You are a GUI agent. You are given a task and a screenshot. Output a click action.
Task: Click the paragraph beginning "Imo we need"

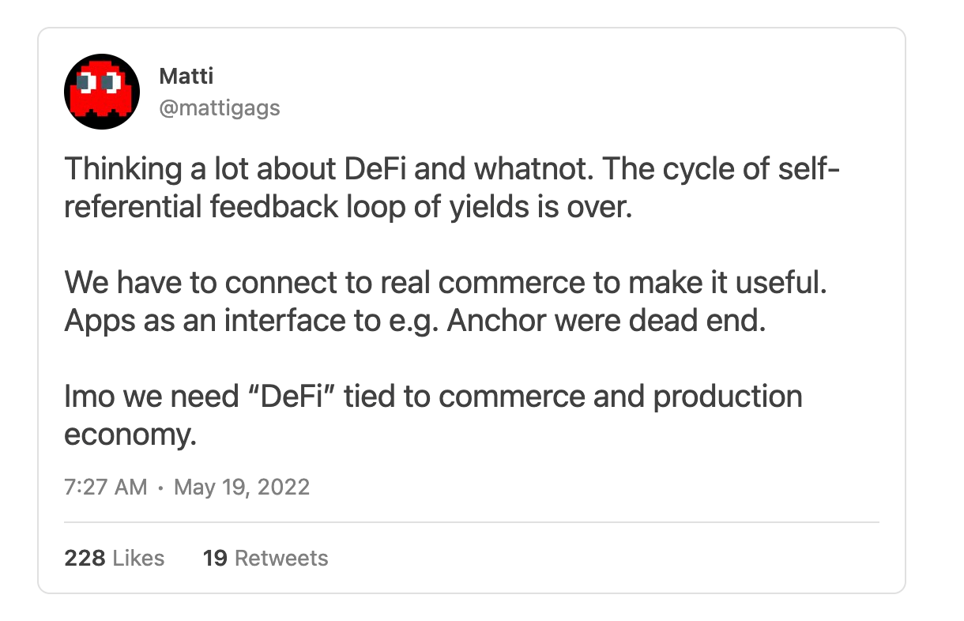pos(432,414)
